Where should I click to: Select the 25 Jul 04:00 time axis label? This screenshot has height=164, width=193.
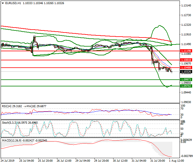27,161
